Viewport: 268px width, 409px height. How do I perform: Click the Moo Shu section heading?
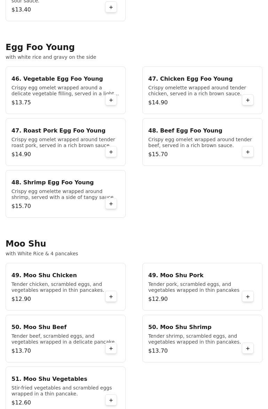[x=26, y=244]
